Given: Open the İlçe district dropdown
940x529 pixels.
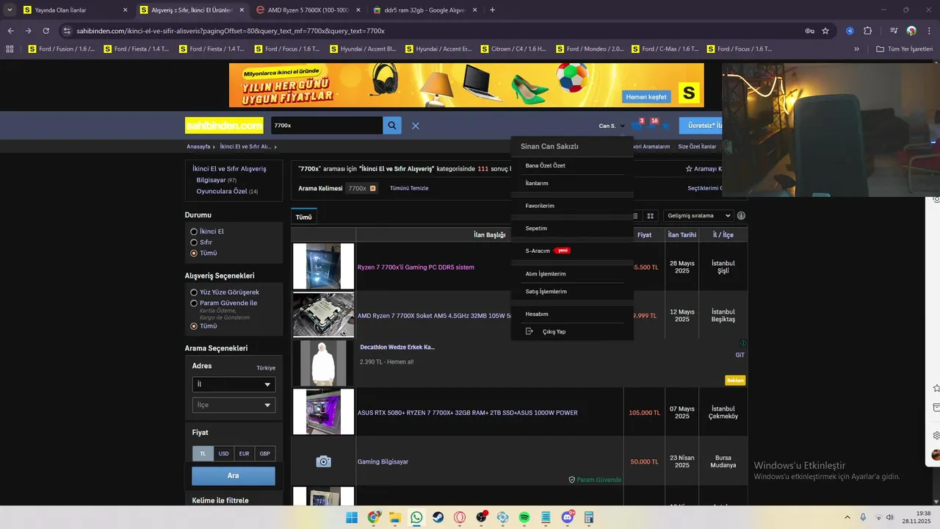Looking at the screenshot, I should coord(234,405).
